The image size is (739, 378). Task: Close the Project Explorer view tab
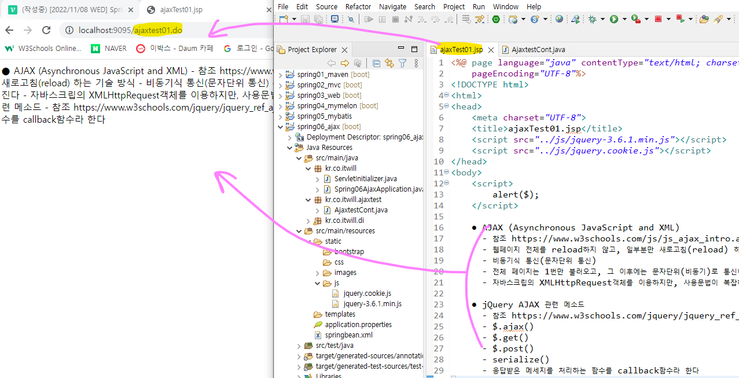[x=344, y=50]
